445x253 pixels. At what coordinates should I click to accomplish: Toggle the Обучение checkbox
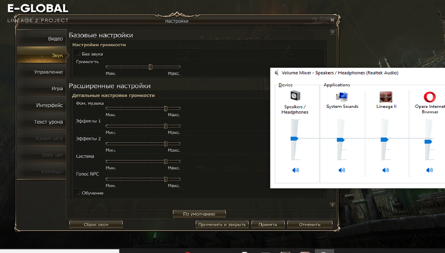pyautogui.click(x=78, y=193)
